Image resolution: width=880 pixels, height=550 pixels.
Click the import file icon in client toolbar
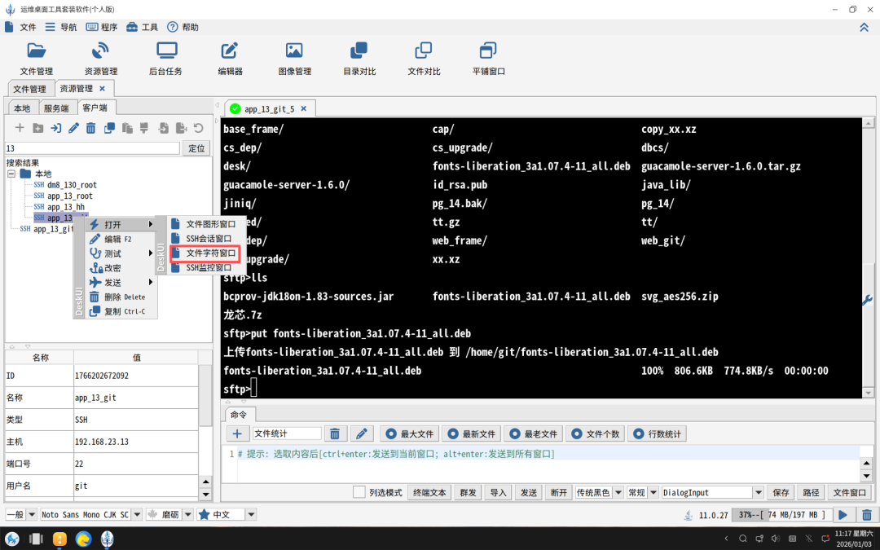tap(163, 128)
